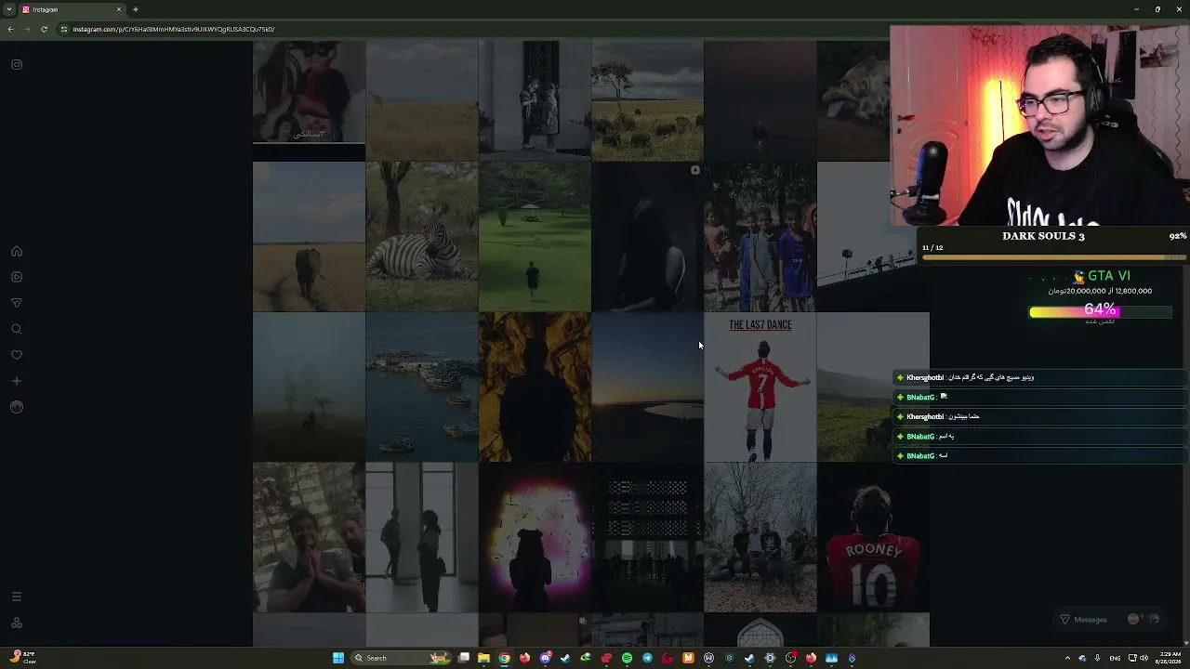
Task: Go back in browser history
Action: click(x=10, y=29)
